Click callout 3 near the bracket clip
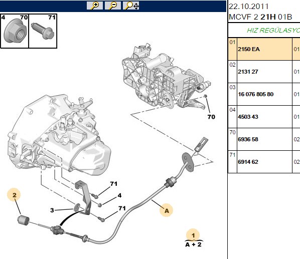 (52, 210)
